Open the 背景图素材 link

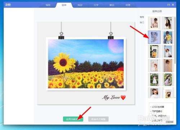coord(157,111)
